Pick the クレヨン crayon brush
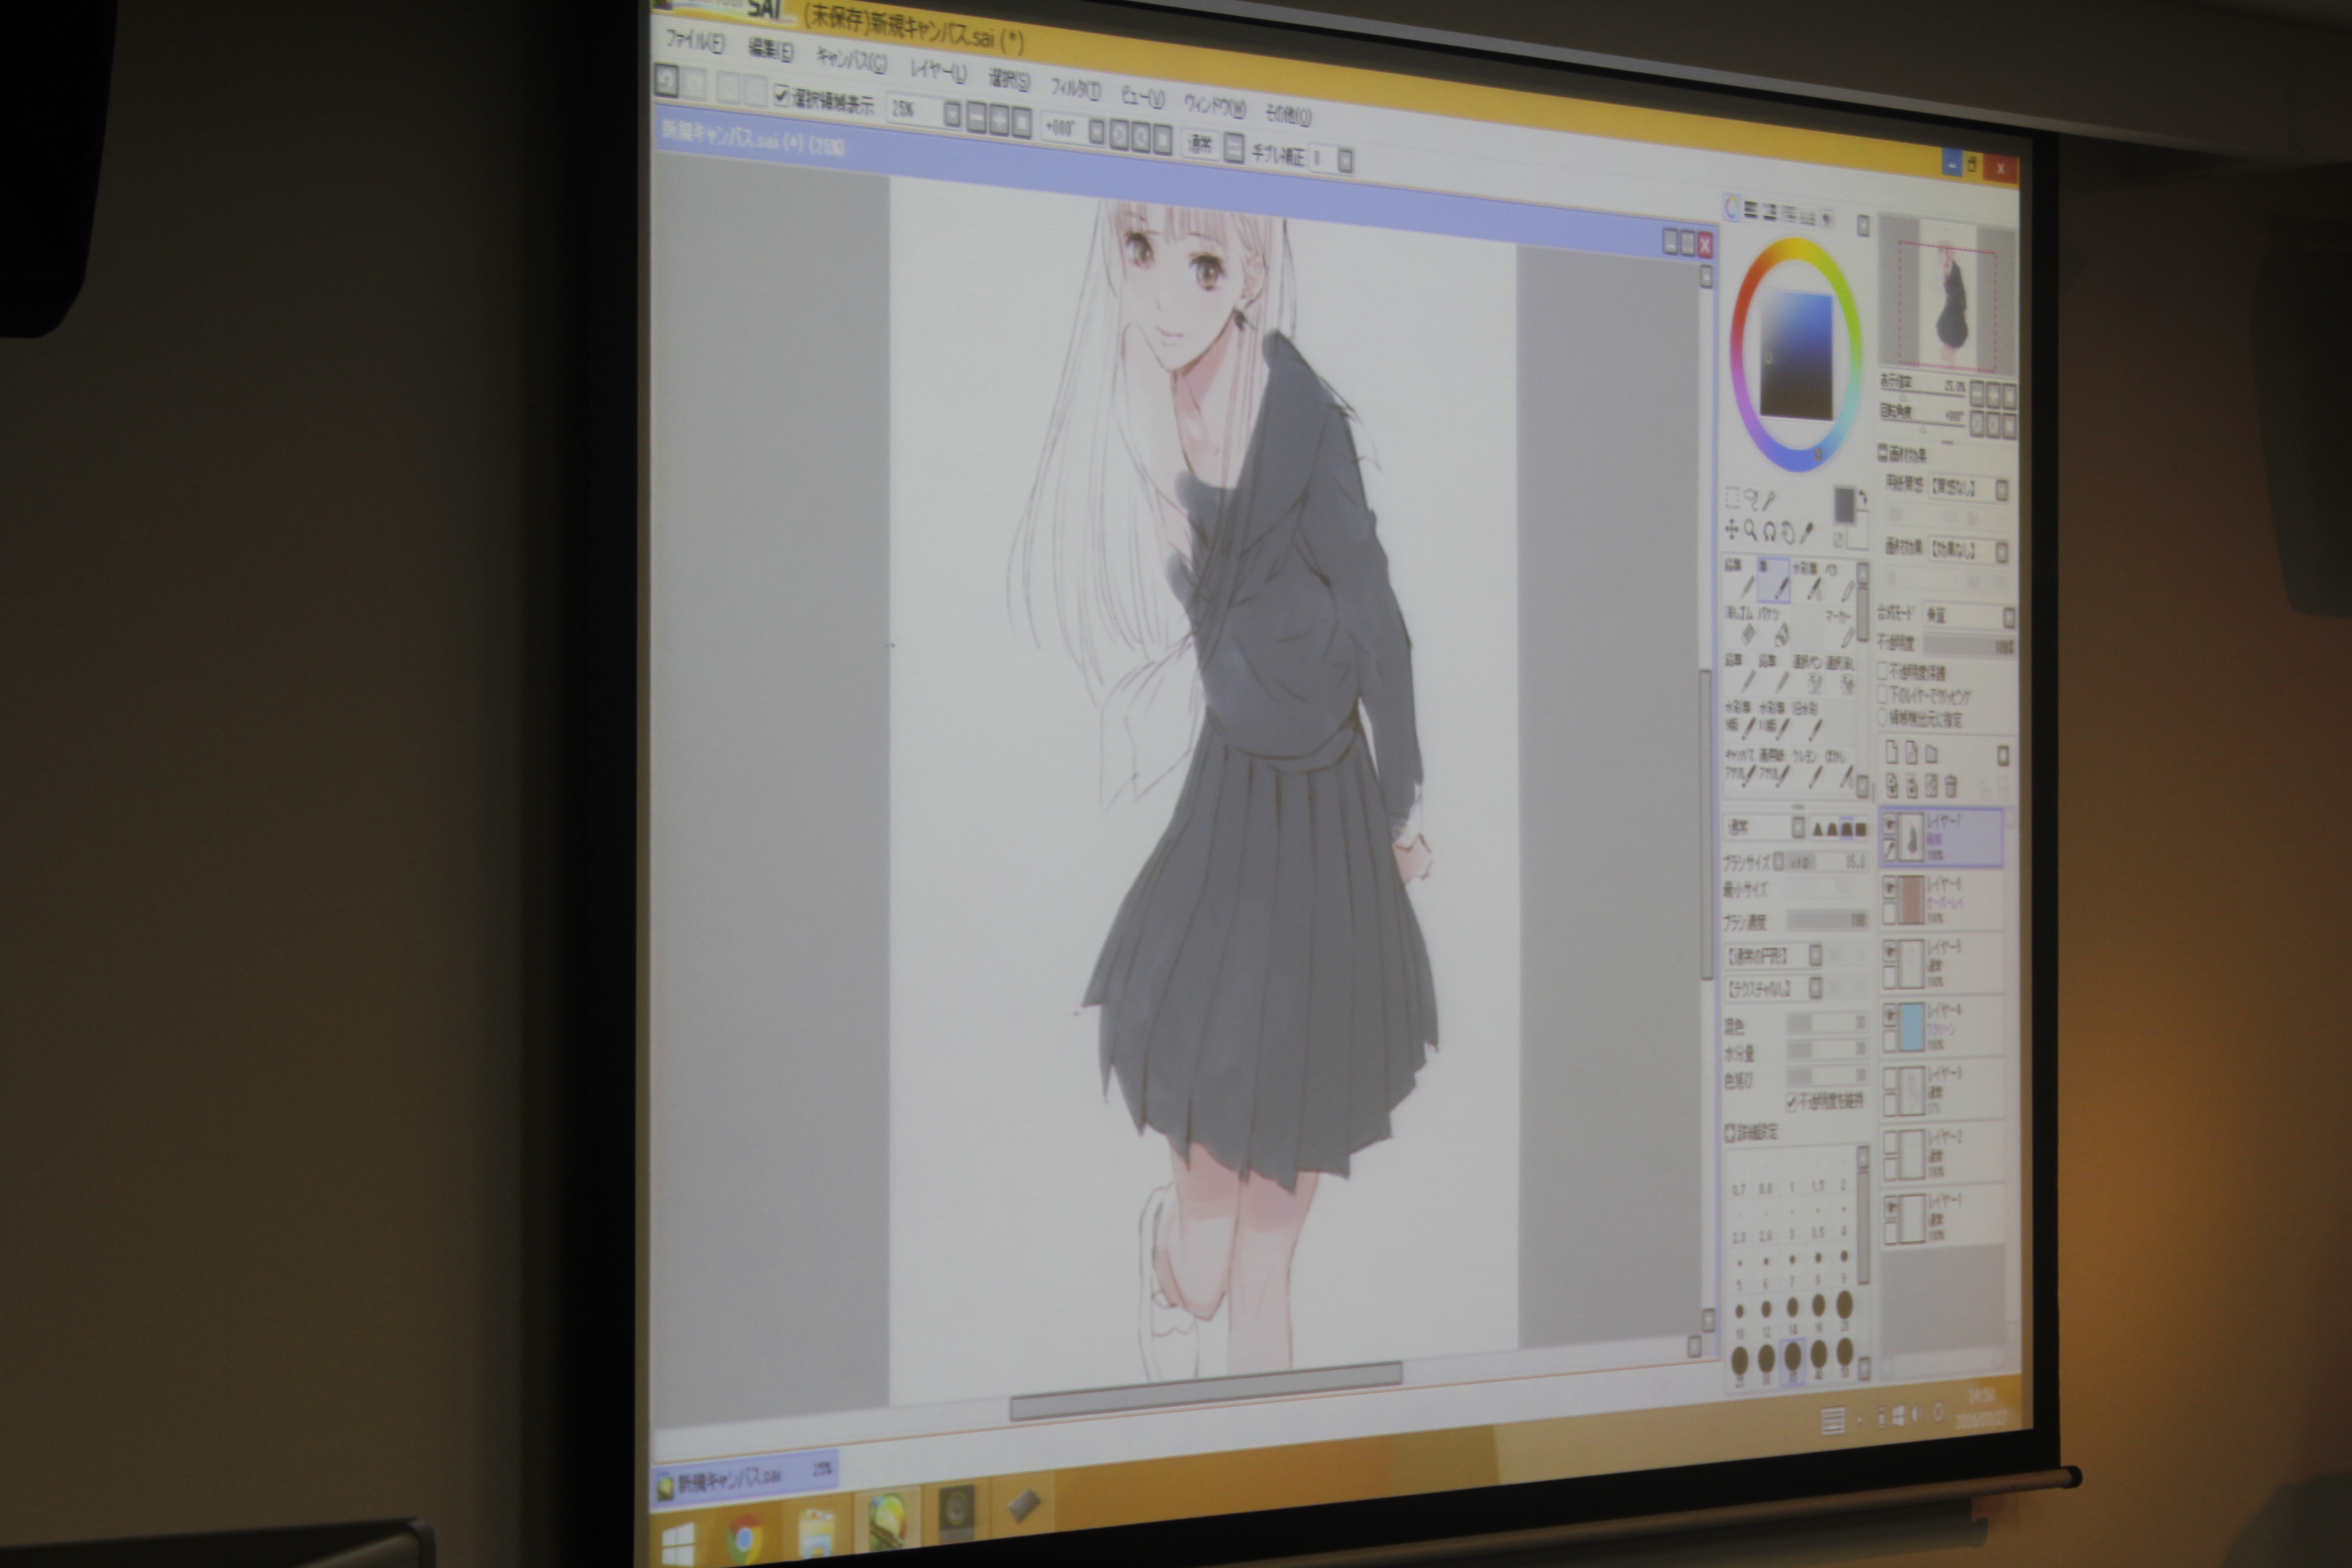The image size is (2352, 1568). point(1808,770)
